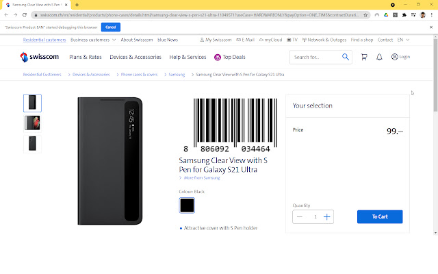The image size is (438, 274).
Task: Open My Swisscom link
Action: pyautogui.click(x=216, y=40)
